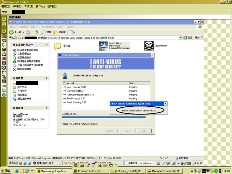
Task: Click the F-Secure triangle icon in local tray
Action: pyautogui.click(x=208, y=171)
